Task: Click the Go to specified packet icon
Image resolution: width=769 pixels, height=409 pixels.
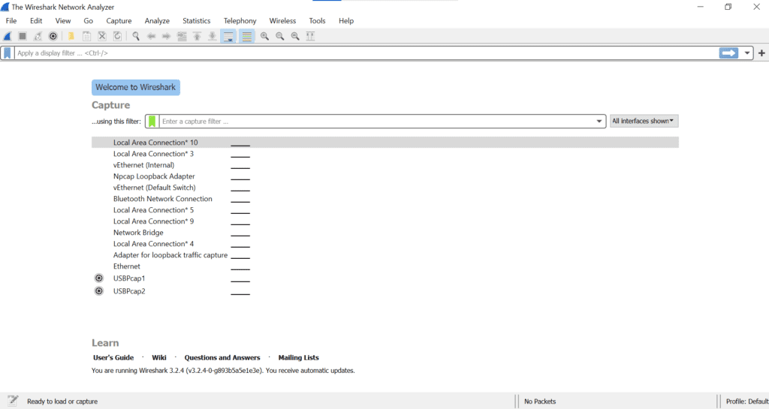Action: 182,36
